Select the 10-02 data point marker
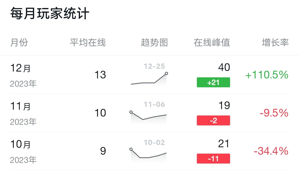The height and width of the screenshot is (171, 299). coord(131,149)
